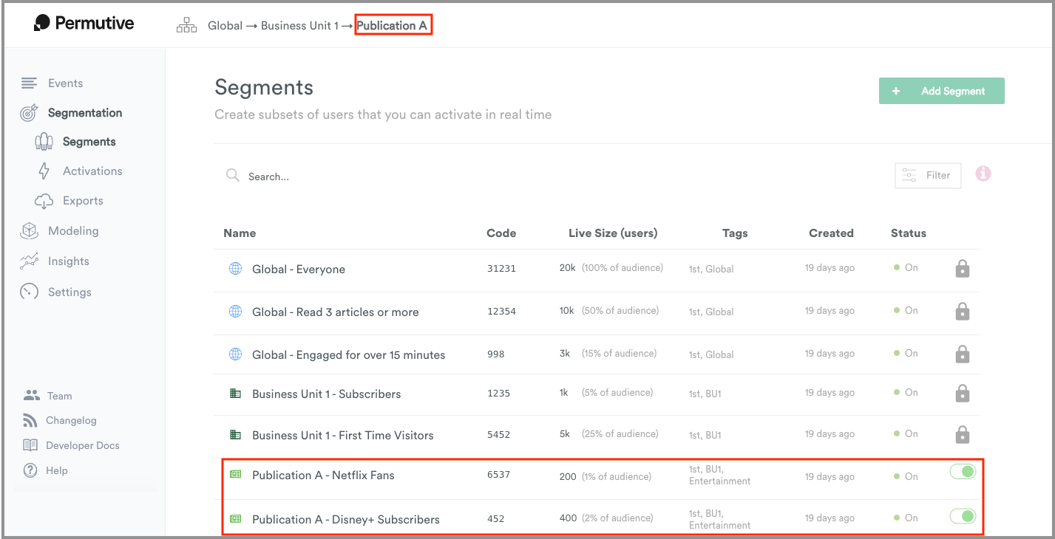Toggle off Publication A - Disney+ Subscribers segment
The height and width of the screenshot is (539, 1055).
point(963,516)
